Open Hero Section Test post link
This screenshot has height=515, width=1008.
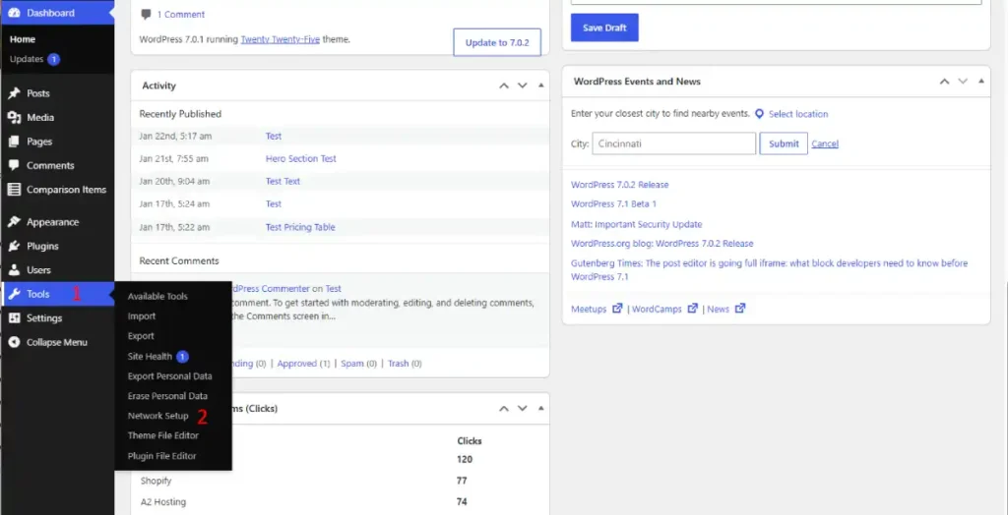[x=301, y=158]
